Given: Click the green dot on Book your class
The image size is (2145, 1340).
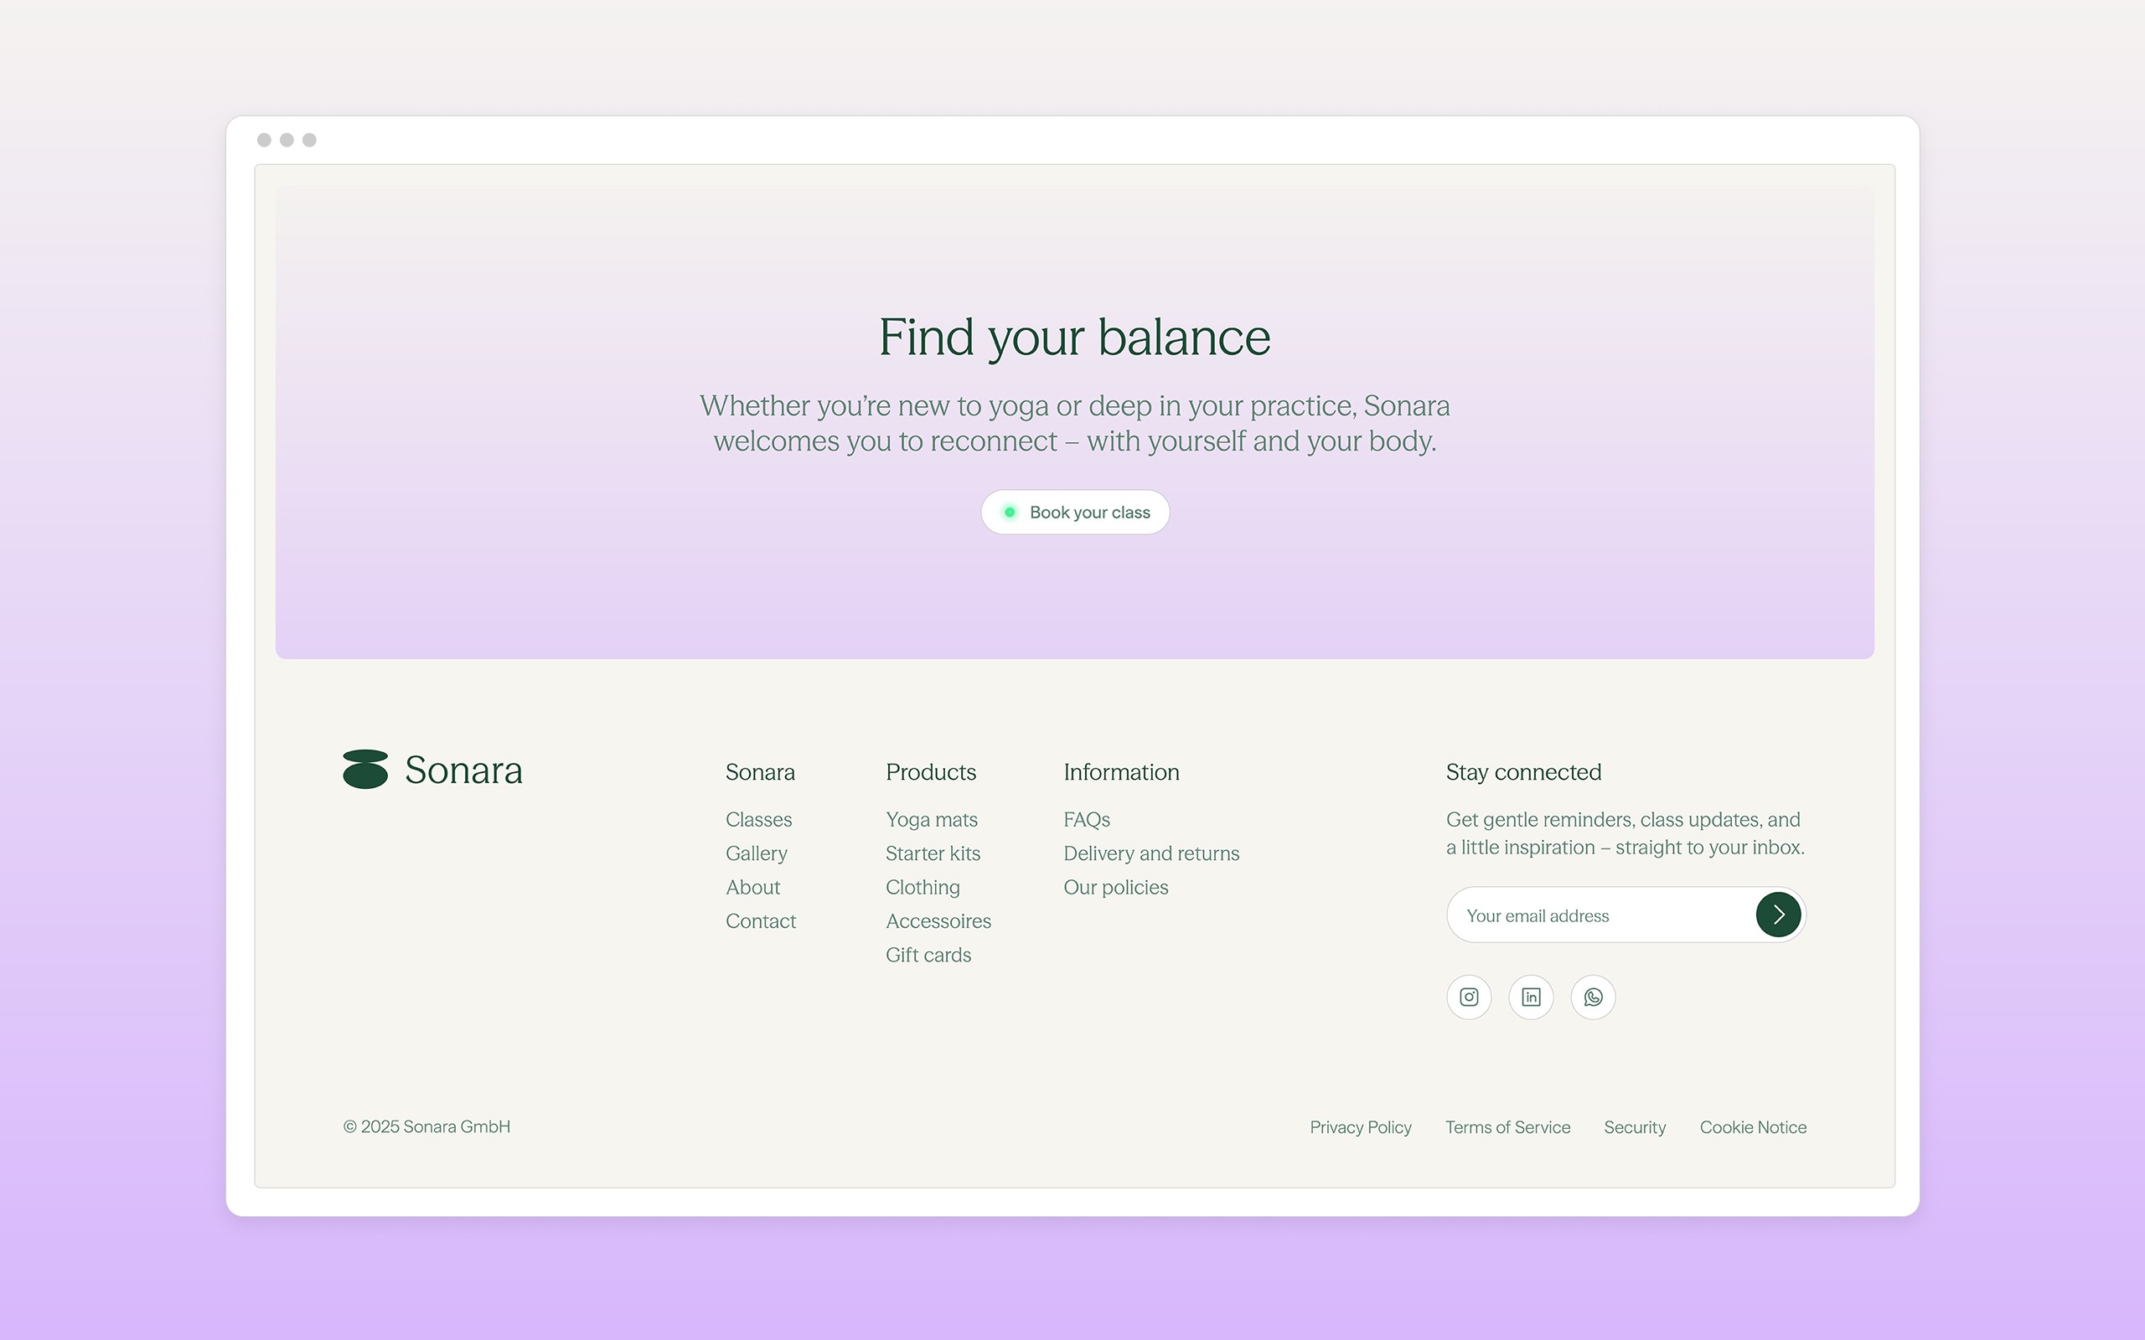Looking at the screenshot, I should point(1010,512).
